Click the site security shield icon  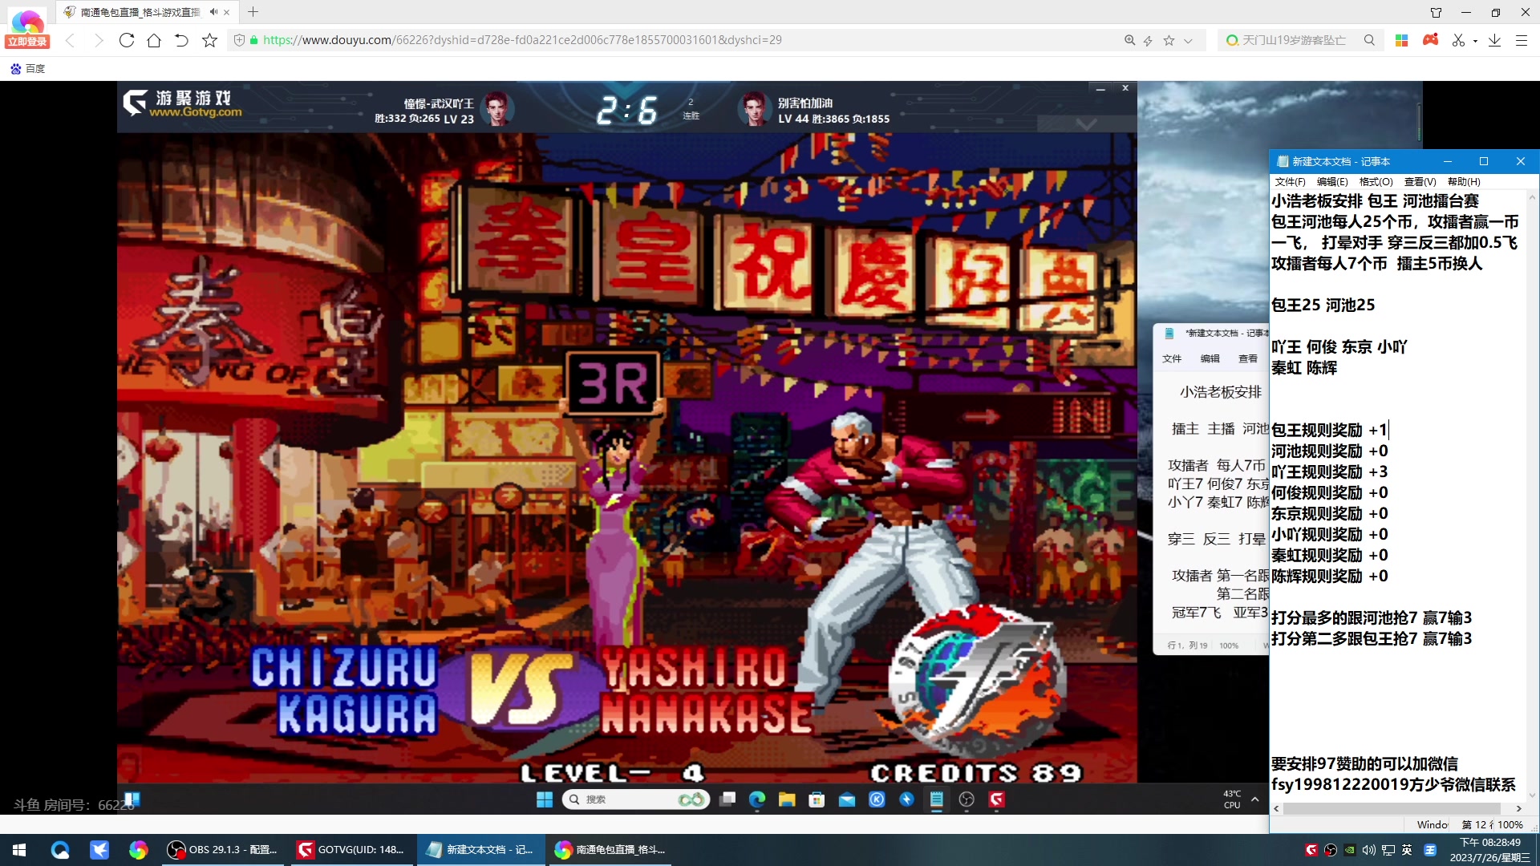pyautogui.click(x=239, y=40)
